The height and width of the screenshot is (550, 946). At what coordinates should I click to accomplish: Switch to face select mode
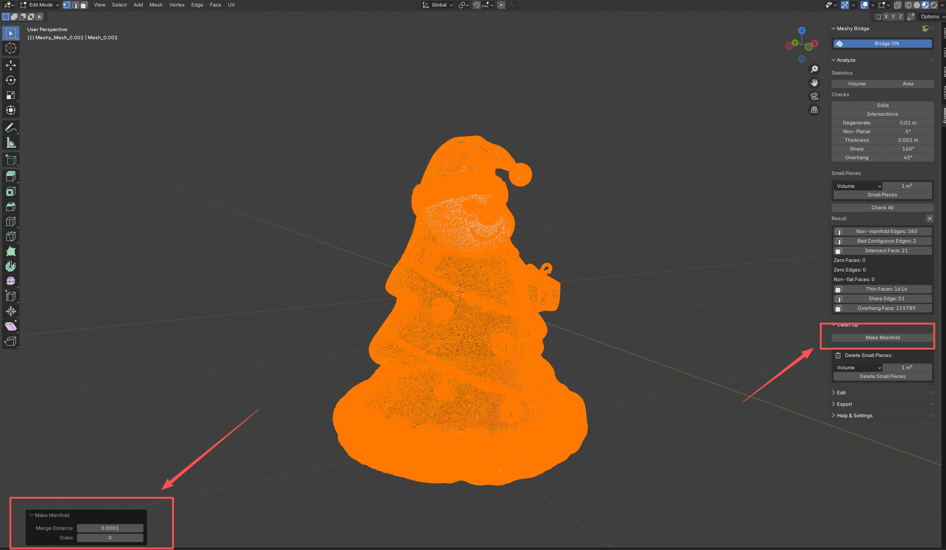pyautogui.click(x=84, y=5)
